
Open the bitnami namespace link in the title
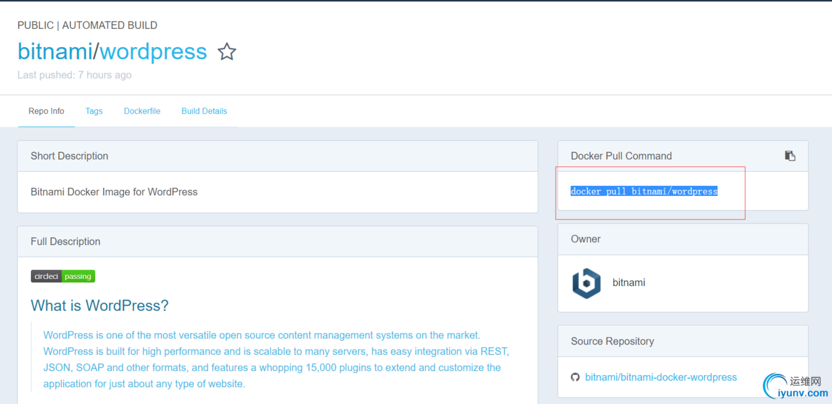(55, 52)
